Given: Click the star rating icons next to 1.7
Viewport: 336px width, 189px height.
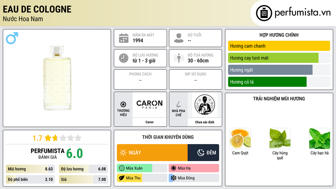Looking at the screenshot, I should point(63,138).
